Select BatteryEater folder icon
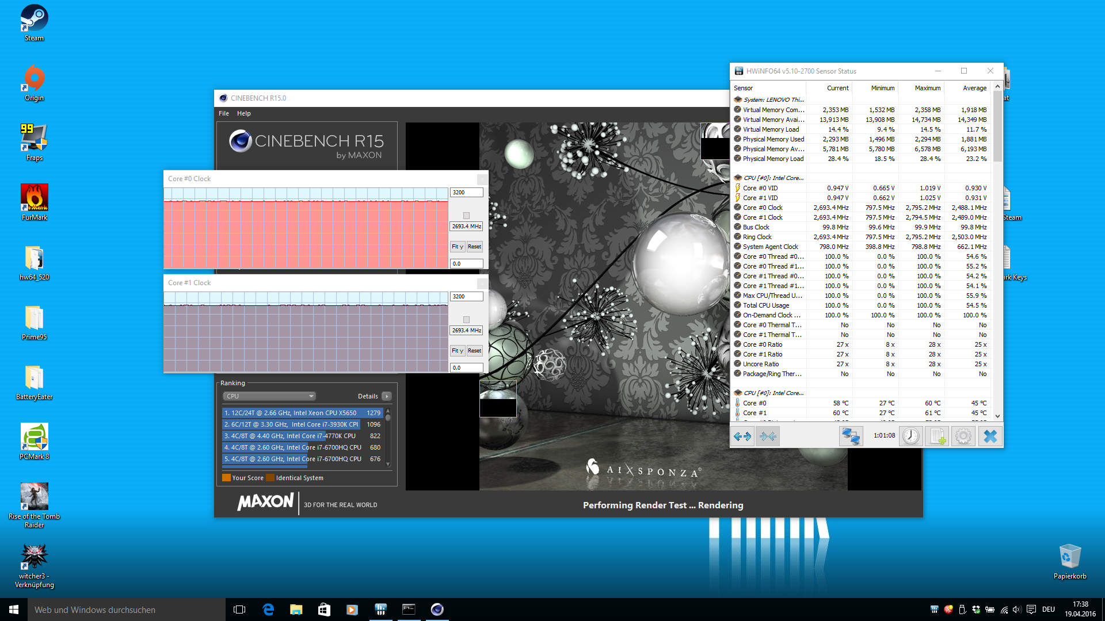Image resolution: width=1105 pixels, height=621 pixels. pos(34,382)
